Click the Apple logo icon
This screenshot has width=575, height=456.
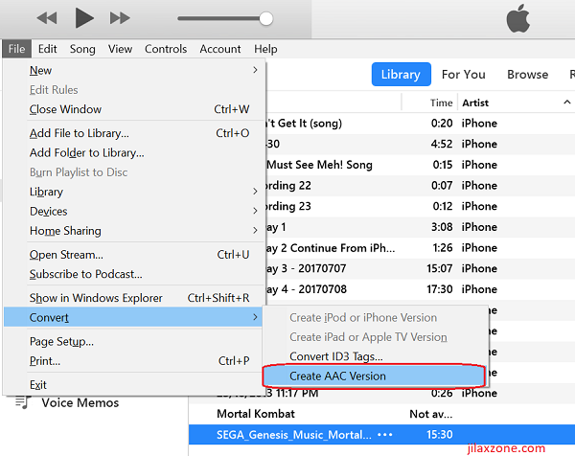click(x=517, y=19)
